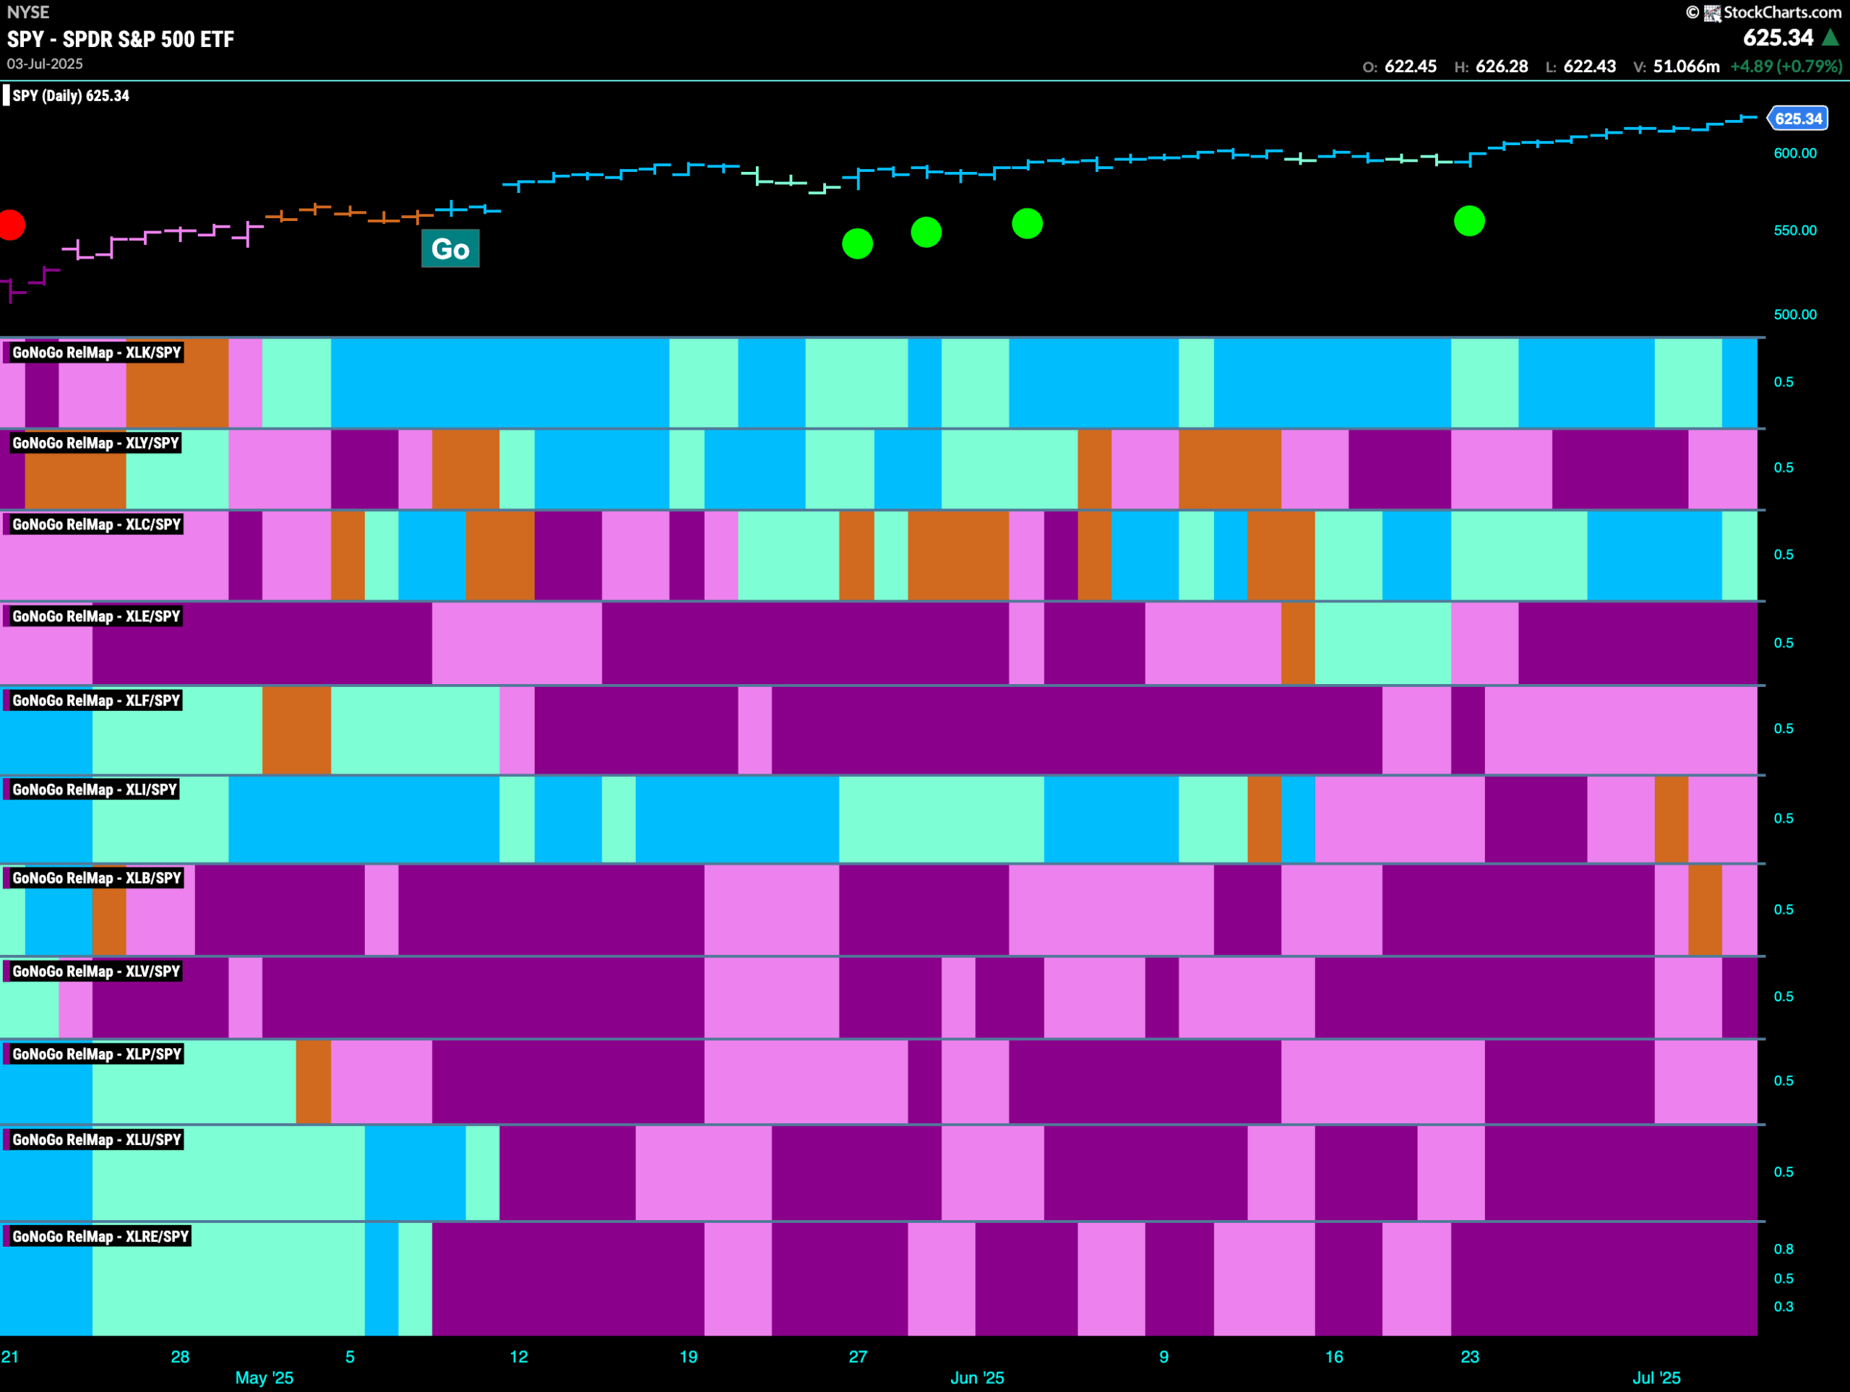Image resolution: width=1850 pixels, height=1392 pixels.
Task: Click the green dot signal above June 2
Action: [x=926, y=233]
